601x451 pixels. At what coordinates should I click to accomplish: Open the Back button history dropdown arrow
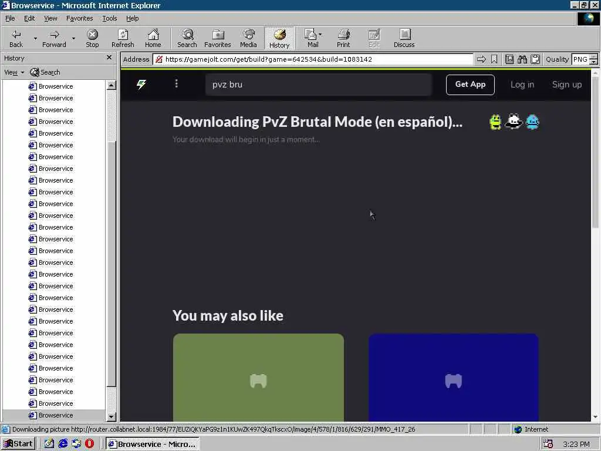click(x=35, y=38)
